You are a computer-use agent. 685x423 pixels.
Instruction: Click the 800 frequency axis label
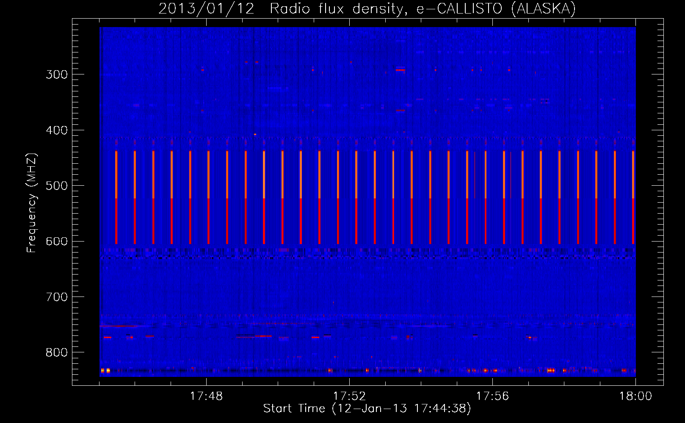[x=57, y=353]
